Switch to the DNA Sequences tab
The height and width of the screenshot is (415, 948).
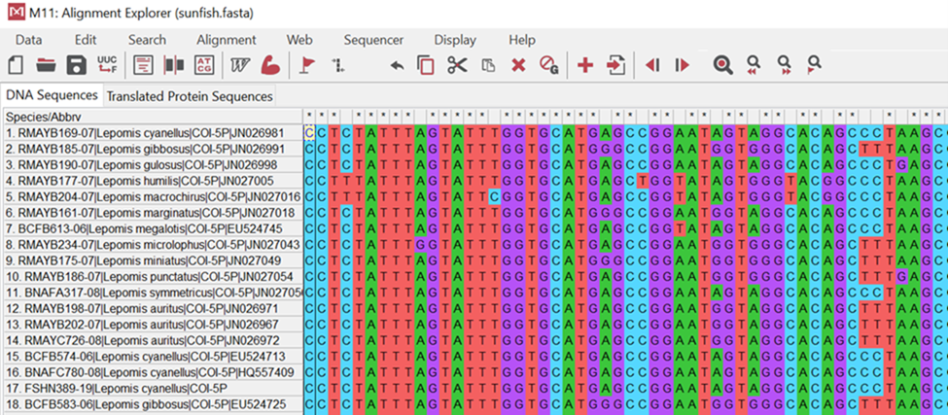[52, 95]
